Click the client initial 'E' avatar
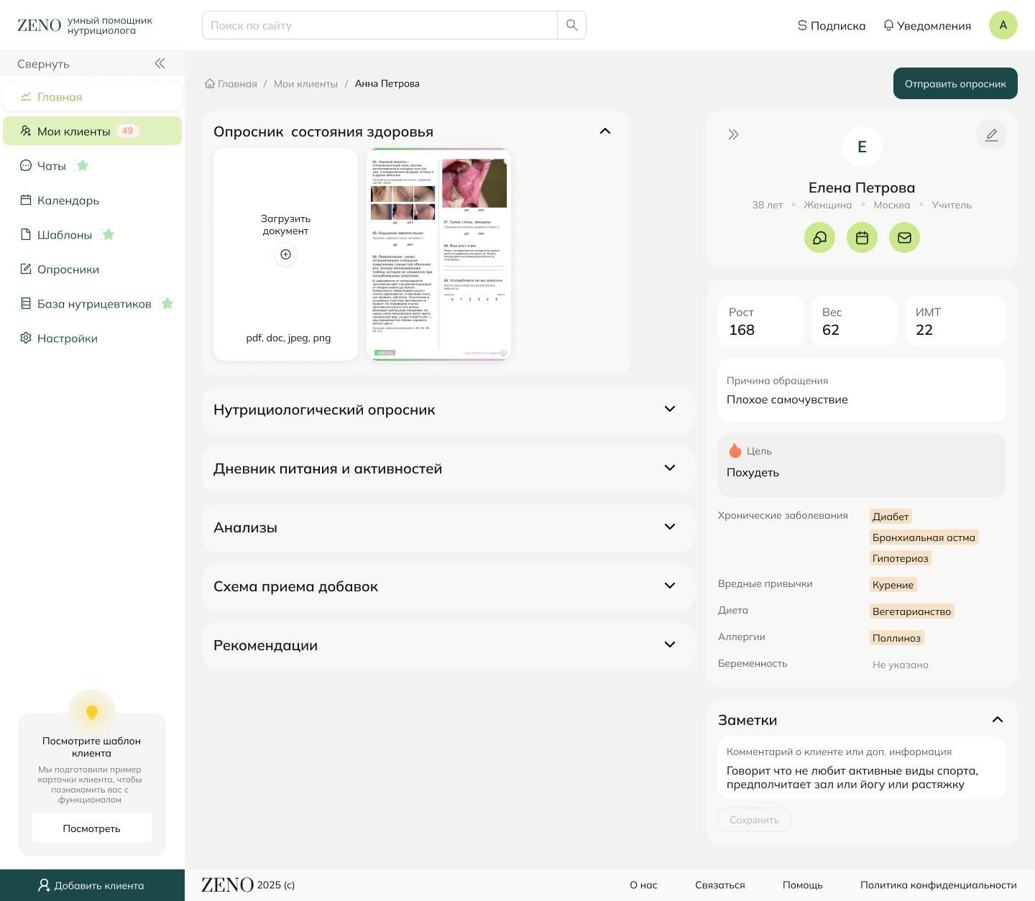Image resolution: width=1035 pixels, height=901 pixels. coord(862,147)
